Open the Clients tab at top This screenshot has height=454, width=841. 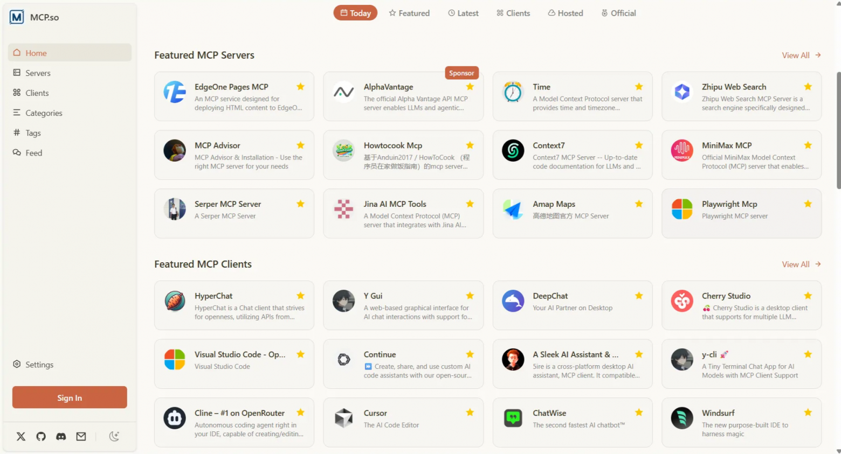(x=513, y=13)
